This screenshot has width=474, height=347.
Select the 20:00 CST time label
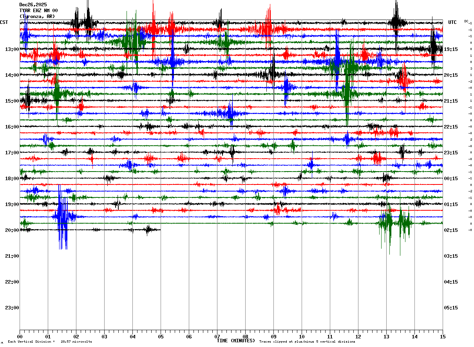pos(12,230)
